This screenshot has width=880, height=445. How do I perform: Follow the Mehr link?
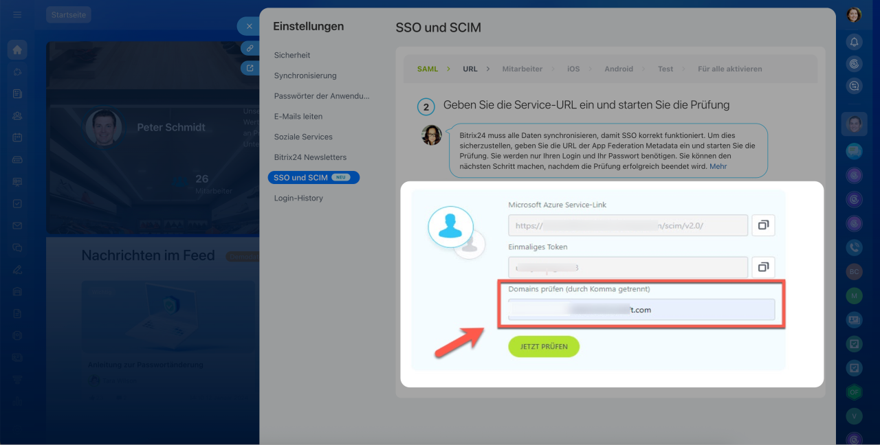tap(718, 166)
